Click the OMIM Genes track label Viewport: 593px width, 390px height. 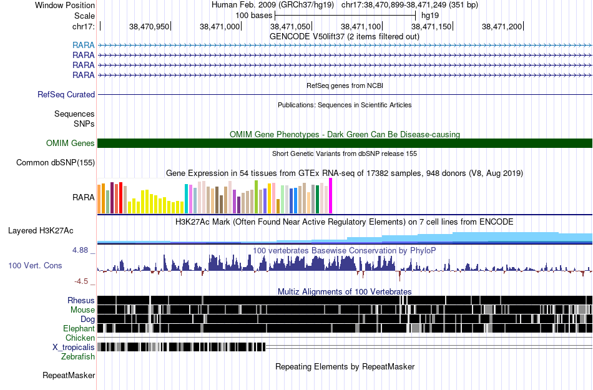click(x=71, y=144)
